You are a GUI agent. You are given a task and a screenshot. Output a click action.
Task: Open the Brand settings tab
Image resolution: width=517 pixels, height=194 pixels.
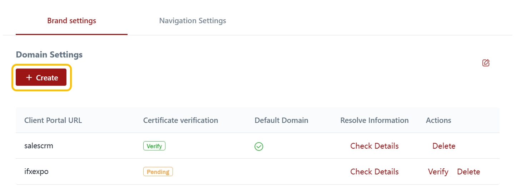71,21
